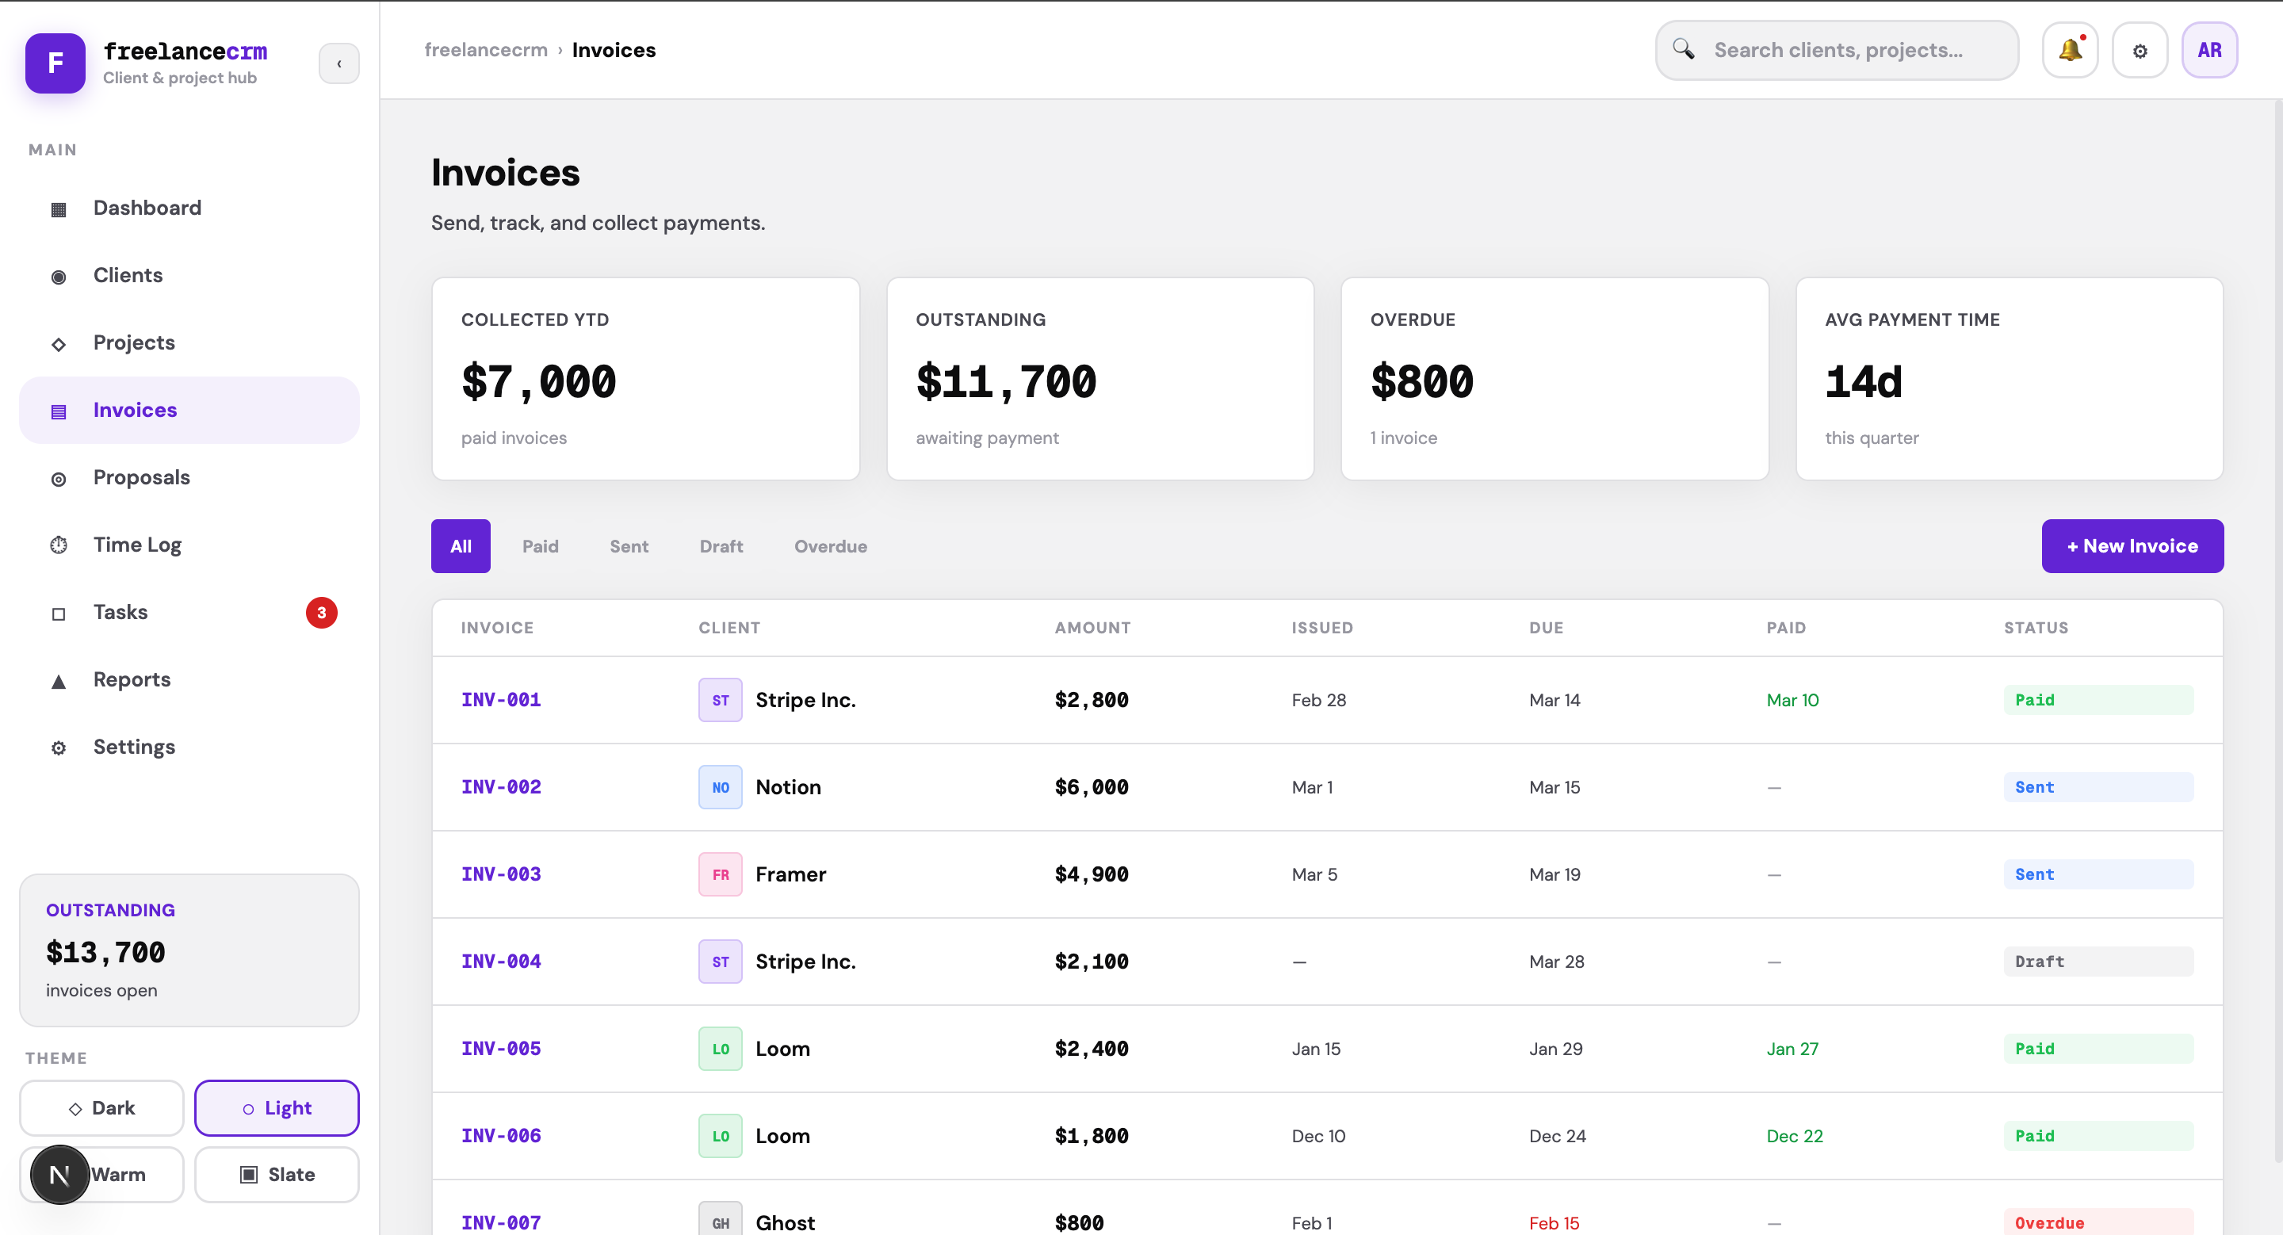The height and width of the screenshot is (1235, 2283).
Task: Filter invoices by Overdue tab
Action: click(831, 545)
